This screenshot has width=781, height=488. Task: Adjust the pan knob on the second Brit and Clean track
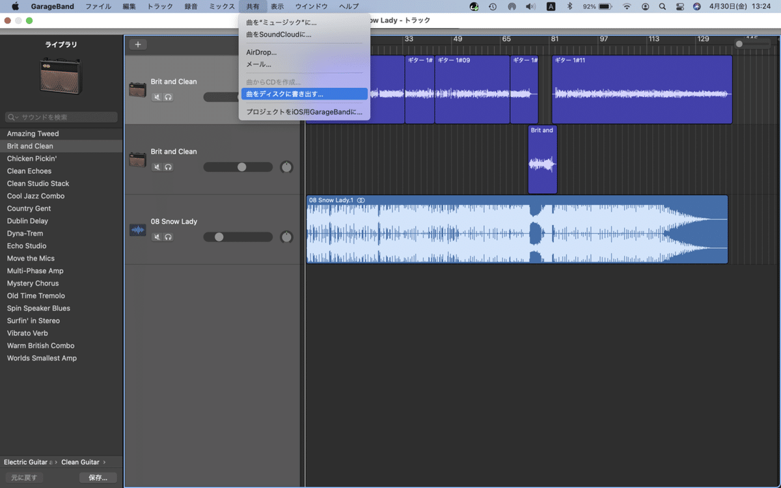[286, 167]
